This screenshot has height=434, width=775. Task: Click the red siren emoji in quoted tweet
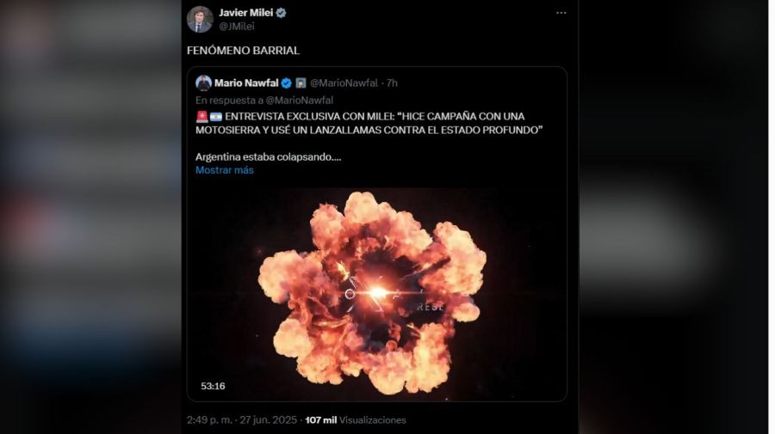[x=201, y=116]
